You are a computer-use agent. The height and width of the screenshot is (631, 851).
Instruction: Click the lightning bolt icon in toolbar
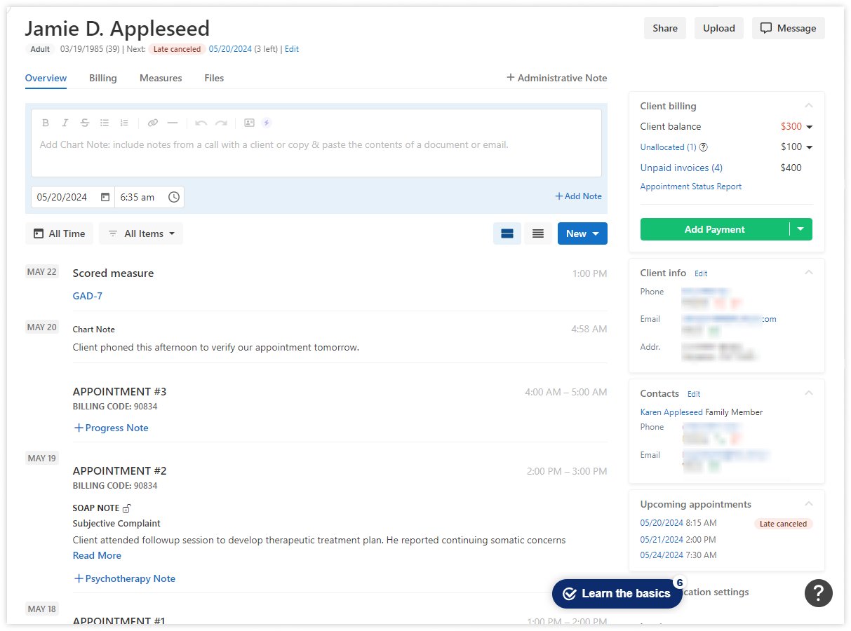pos(267,123)
